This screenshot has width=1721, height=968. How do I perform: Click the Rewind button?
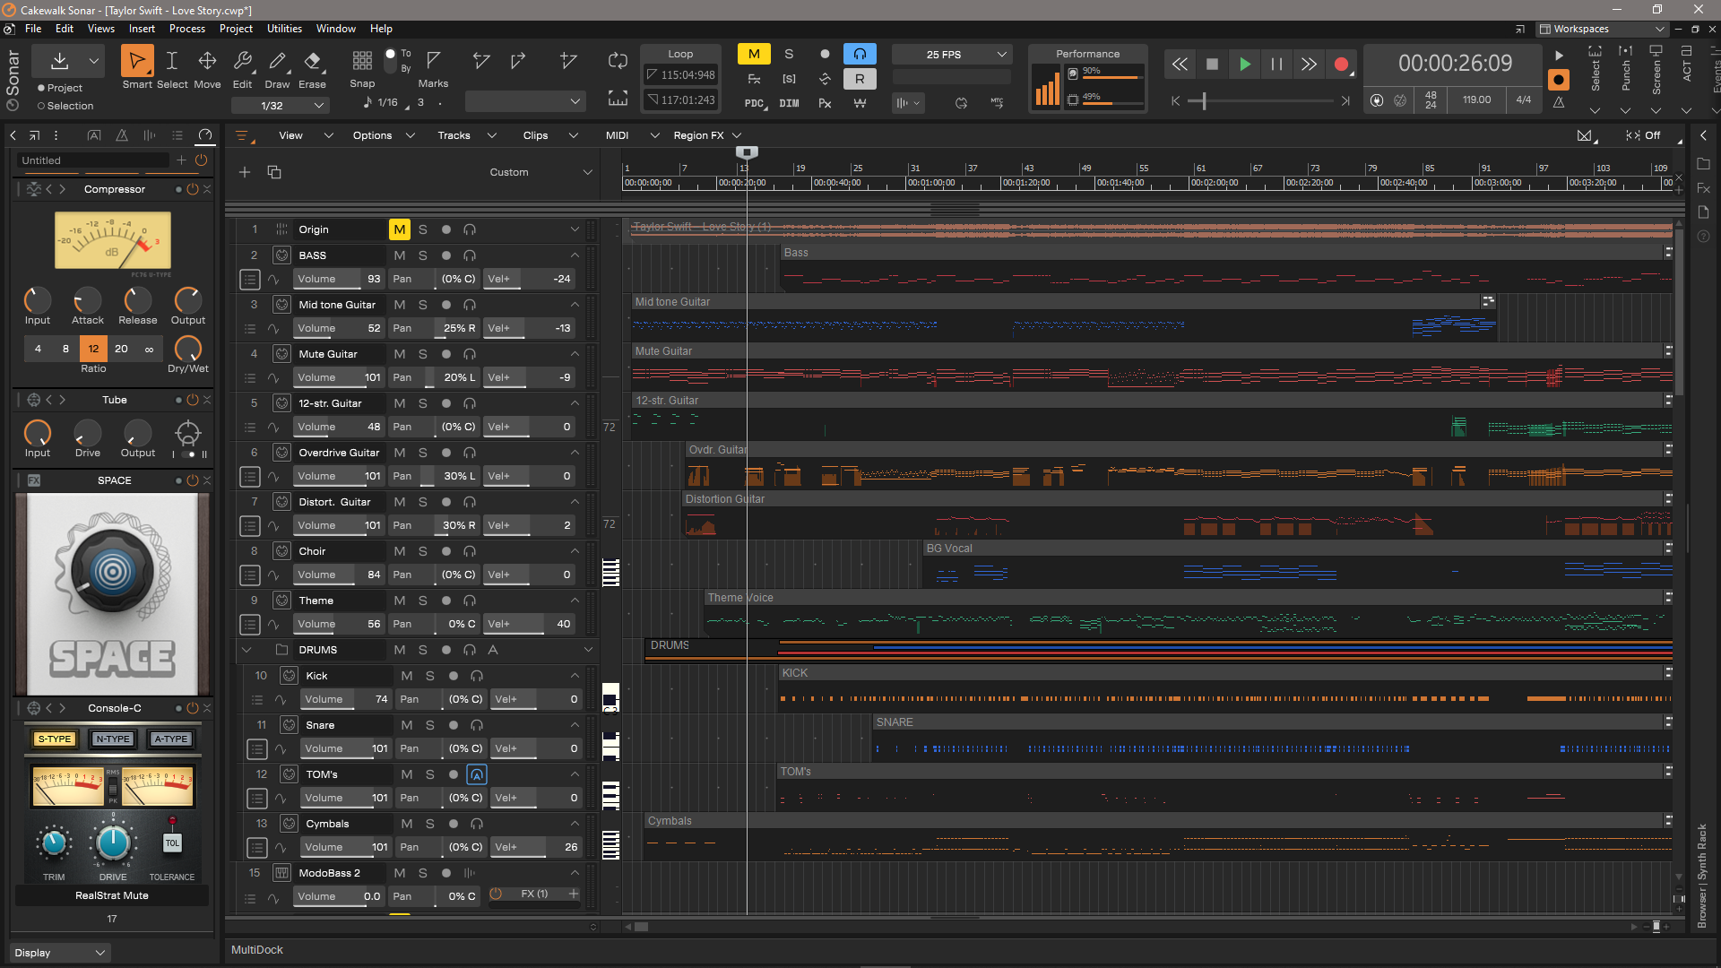[1180, 64]
